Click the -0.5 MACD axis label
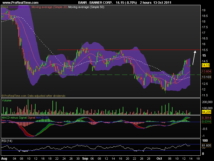 pos(204,129)
